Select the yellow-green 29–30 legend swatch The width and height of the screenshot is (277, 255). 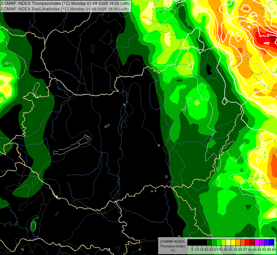tap(224, 242)
